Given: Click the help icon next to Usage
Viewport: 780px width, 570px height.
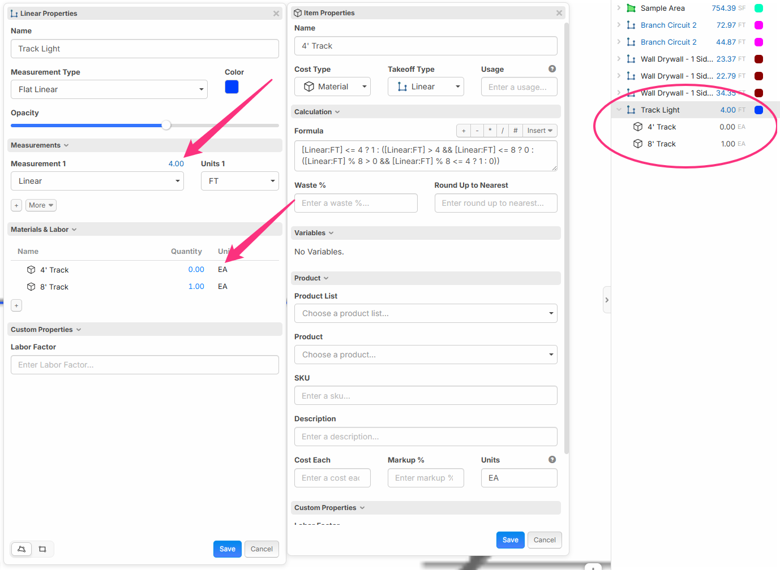Looking at the screenshot, I should tap(552, 69).
